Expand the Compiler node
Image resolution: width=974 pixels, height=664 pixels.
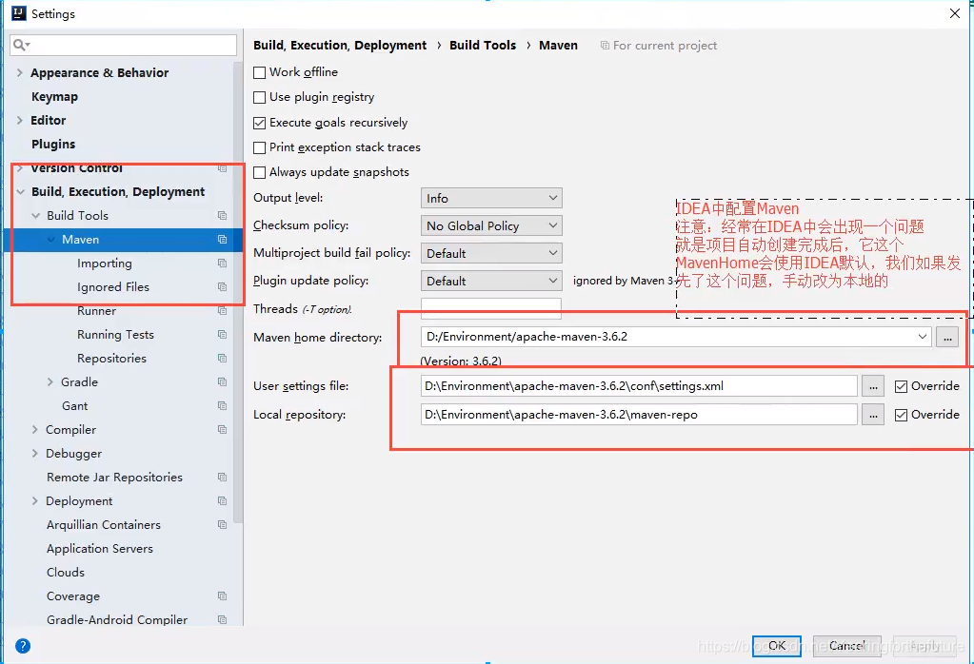[35, 429]
